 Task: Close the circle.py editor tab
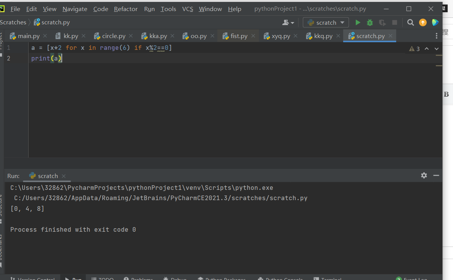131,36
